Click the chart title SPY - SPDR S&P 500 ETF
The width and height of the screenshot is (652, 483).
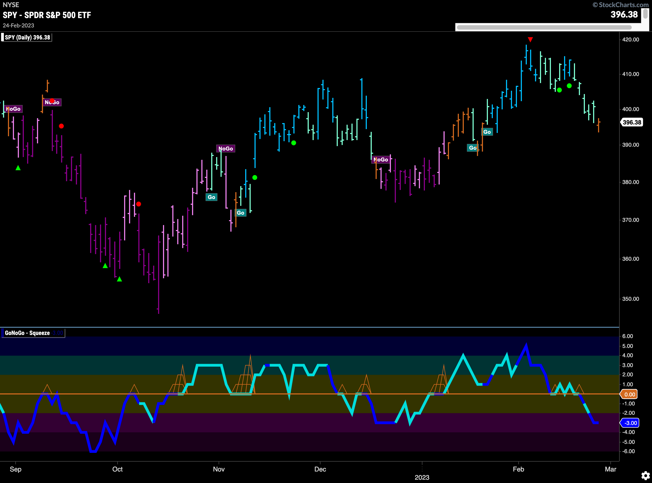tap(47, 15)
